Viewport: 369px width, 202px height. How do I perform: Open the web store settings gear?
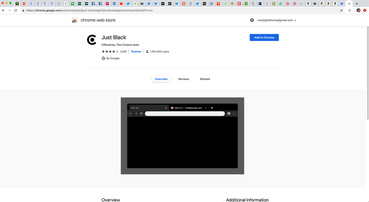pos(252,20)
